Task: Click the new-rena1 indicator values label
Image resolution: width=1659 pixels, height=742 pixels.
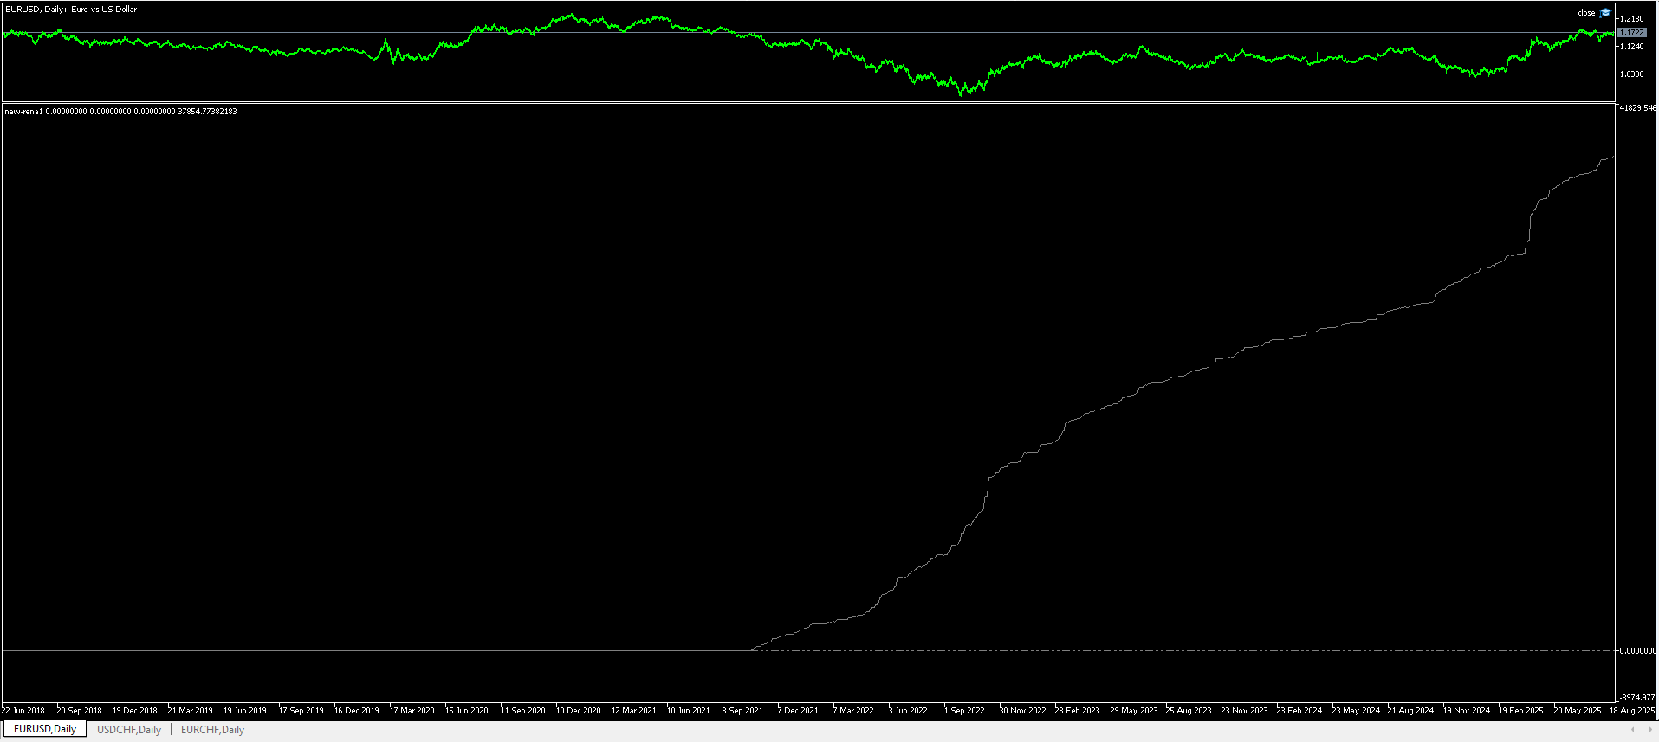Action: pos(120,112)
